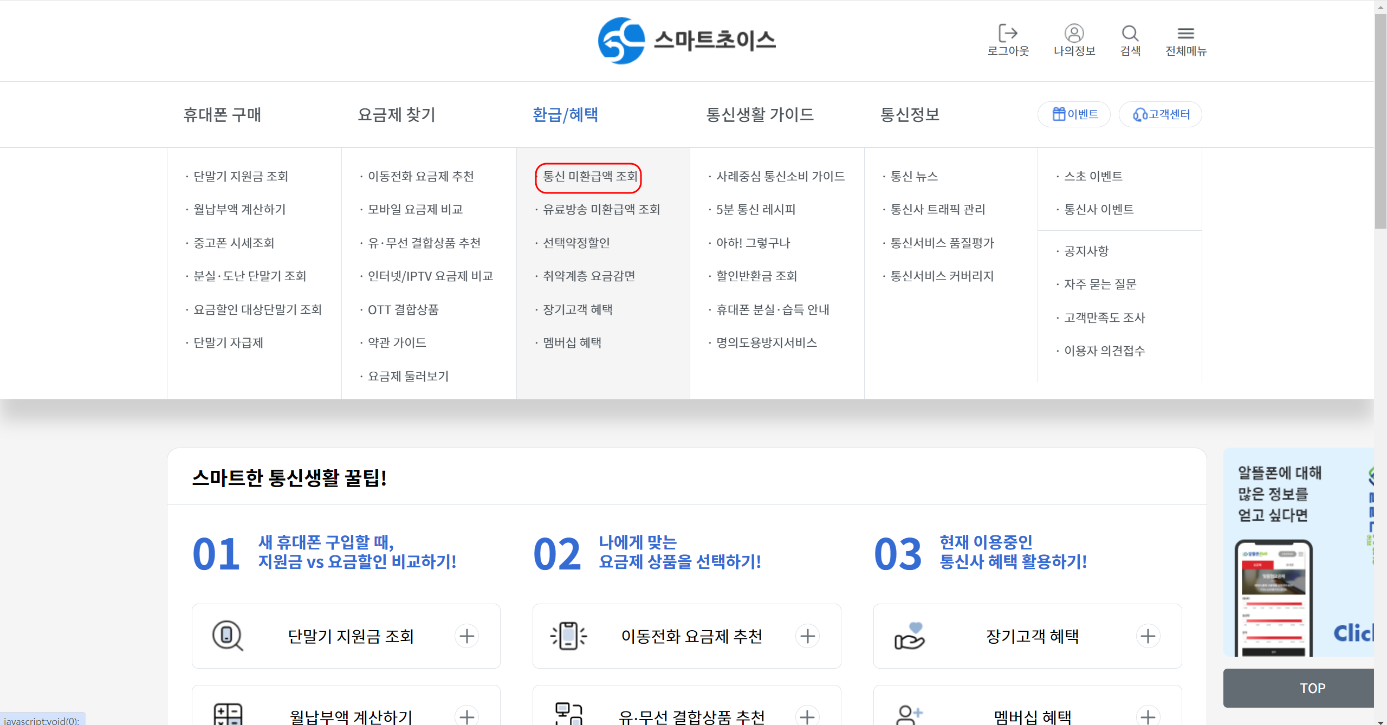Click the 알뜰폰 promotional banner

[1298, 552]
